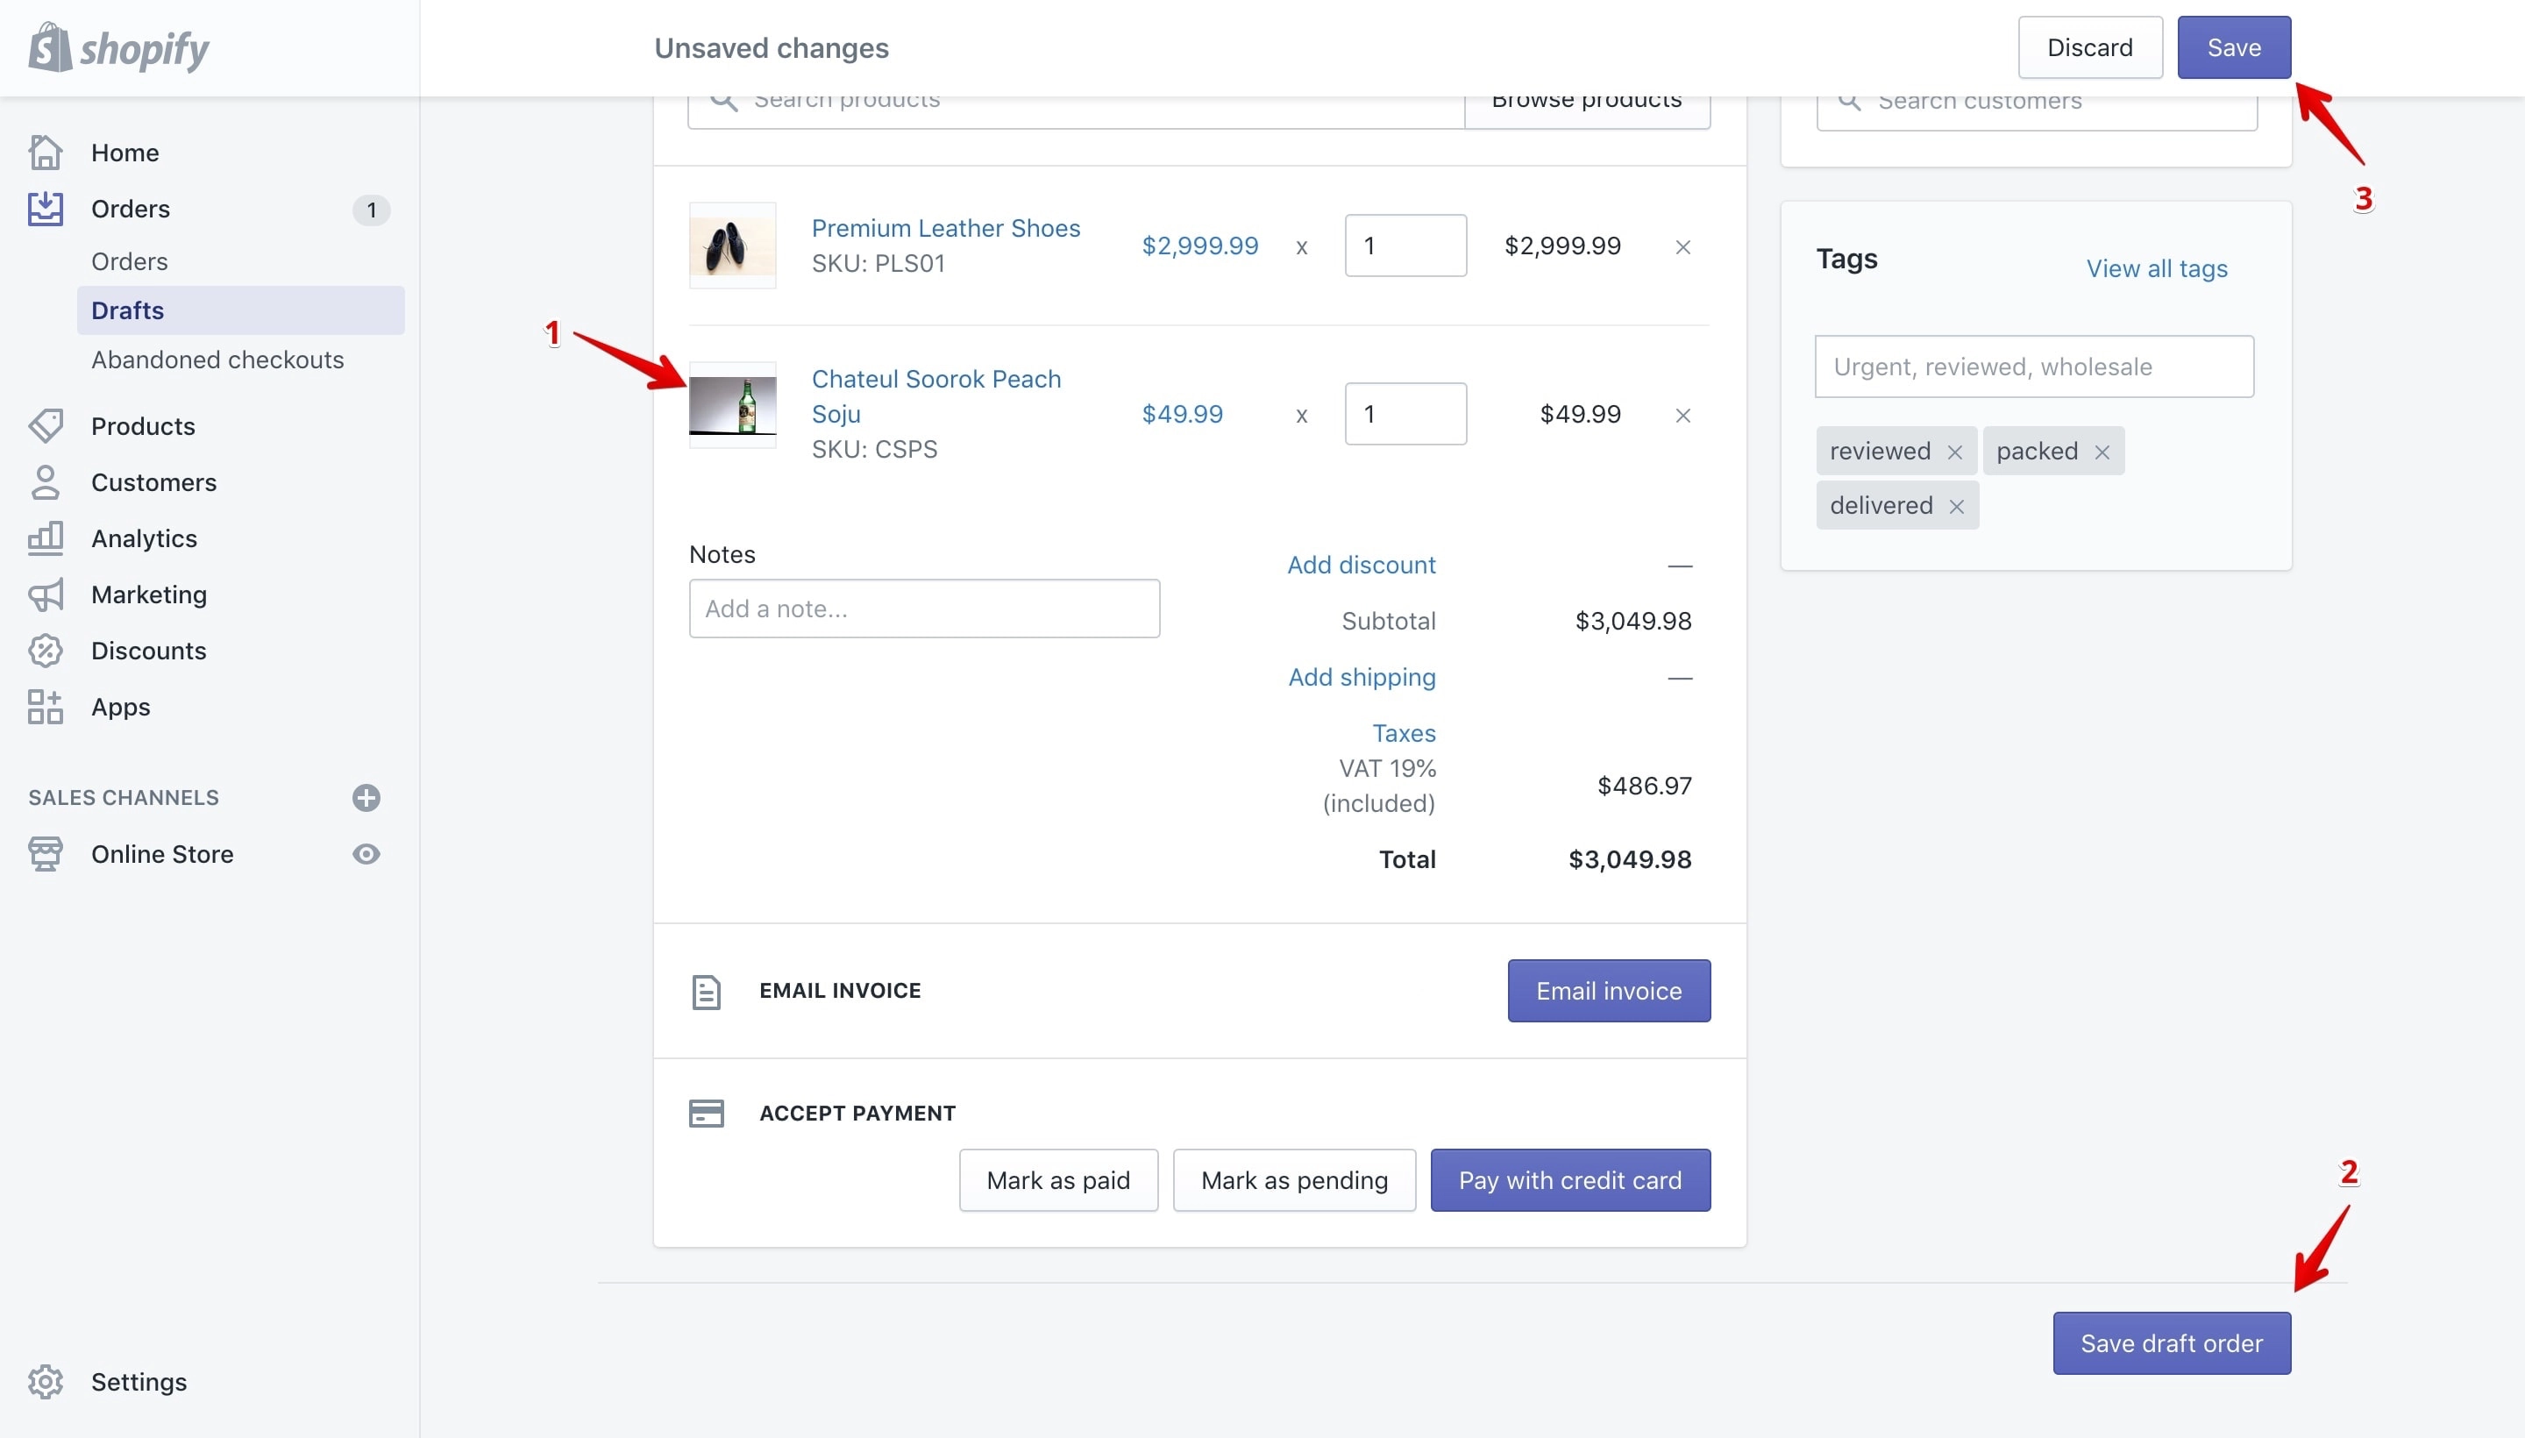The image size is (2525, 1438).
Task: Open Marketing section
Action: pos(149,594)
